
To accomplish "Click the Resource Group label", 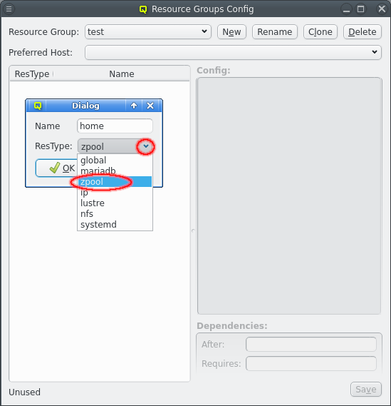I will (43, 32).
